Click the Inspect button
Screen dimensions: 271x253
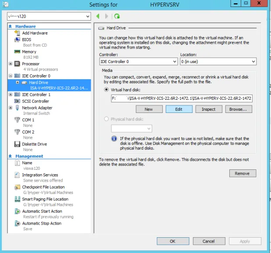pyautogui.click(x=209, y=109)
